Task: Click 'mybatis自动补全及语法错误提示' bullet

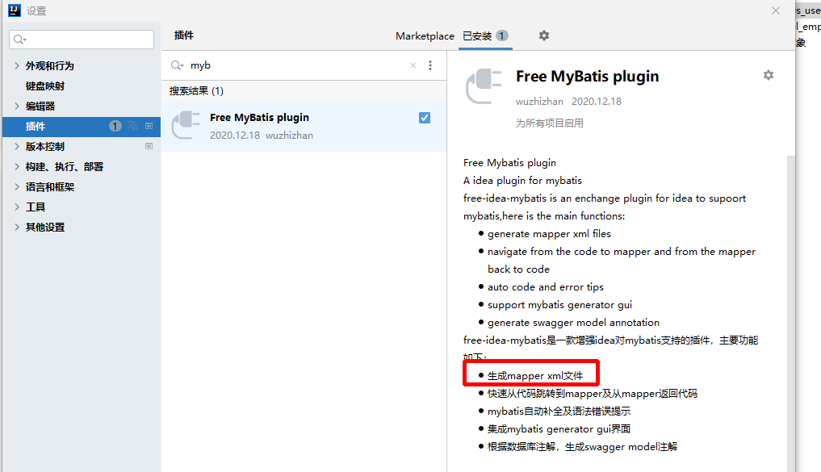Action: pos(559,411)
